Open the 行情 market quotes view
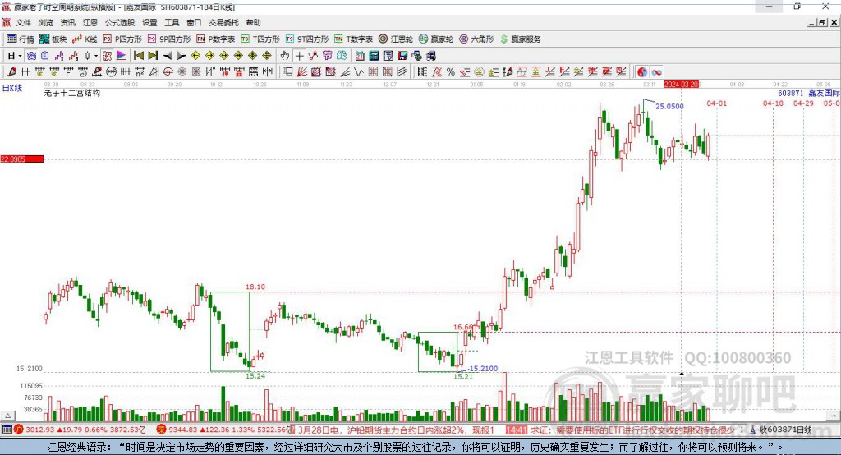This screenshot has width=841, height=455. [x=21, y=39]
